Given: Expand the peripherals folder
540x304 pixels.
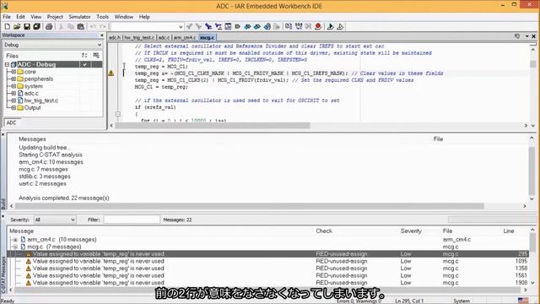Looking at the screenshot, I should [13, 79].
